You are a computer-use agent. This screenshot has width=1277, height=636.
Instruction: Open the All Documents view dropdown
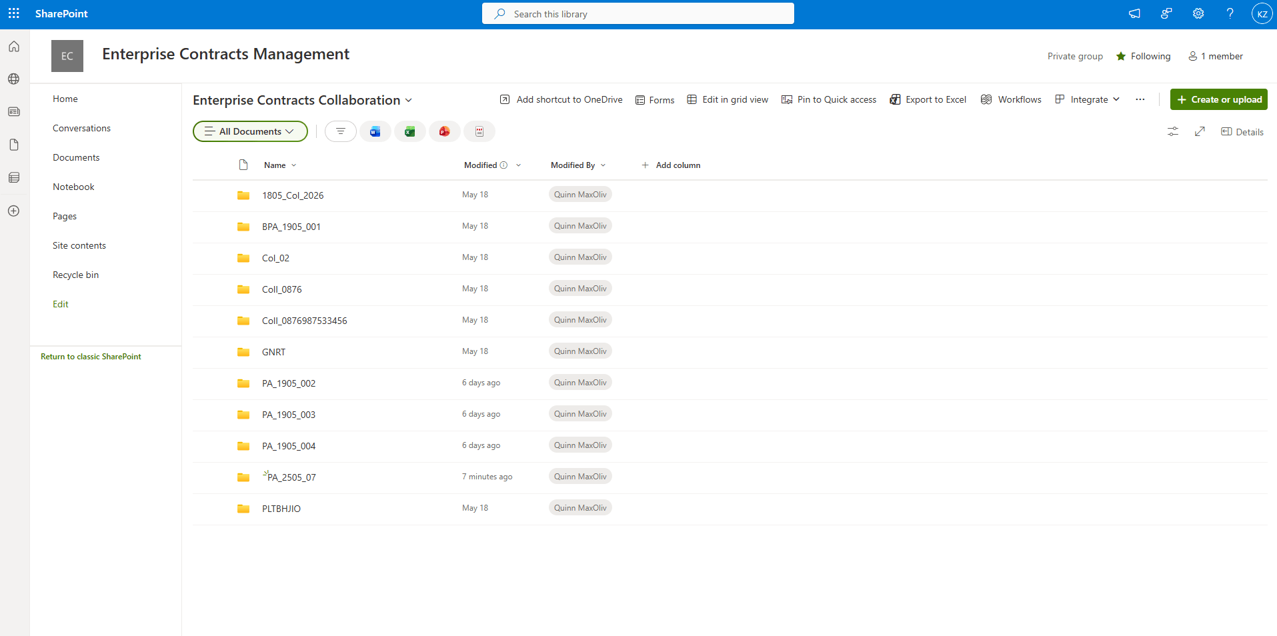pyautogui.click(x=250, y=131)
